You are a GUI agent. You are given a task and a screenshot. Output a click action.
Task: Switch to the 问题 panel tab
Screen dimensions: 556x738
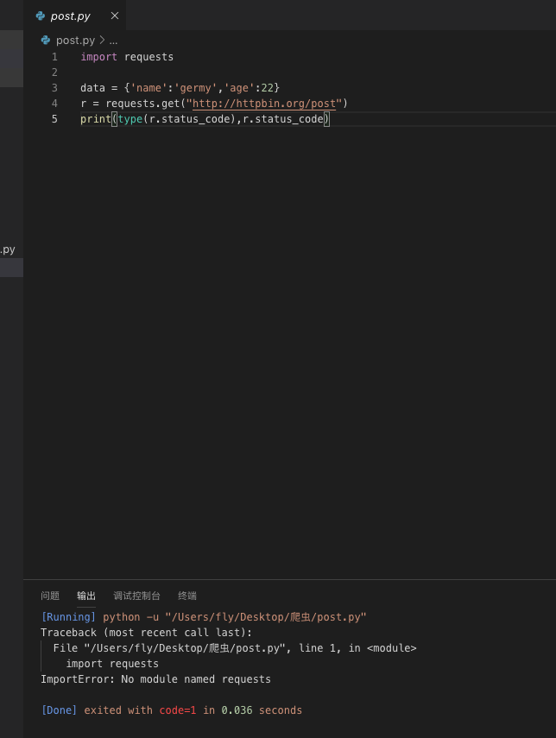pos(50,596)
